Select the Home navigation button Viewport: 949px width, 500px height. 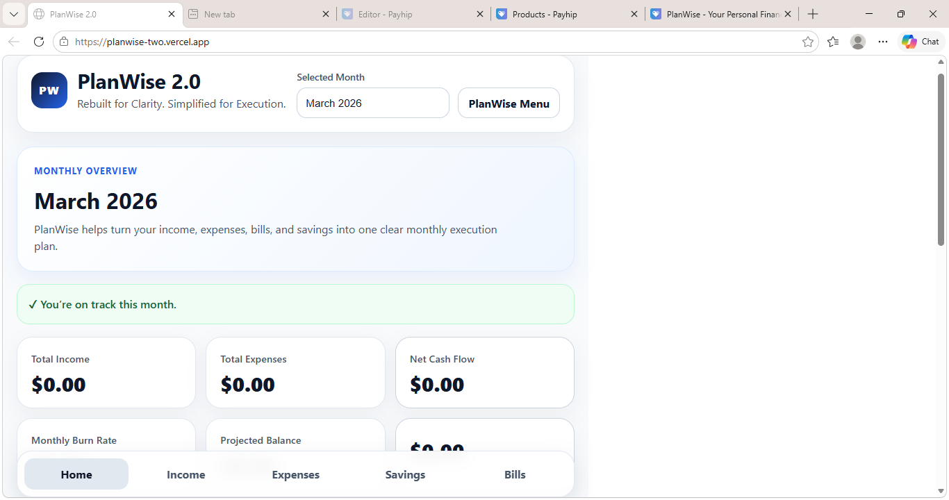tap(76, 475)
